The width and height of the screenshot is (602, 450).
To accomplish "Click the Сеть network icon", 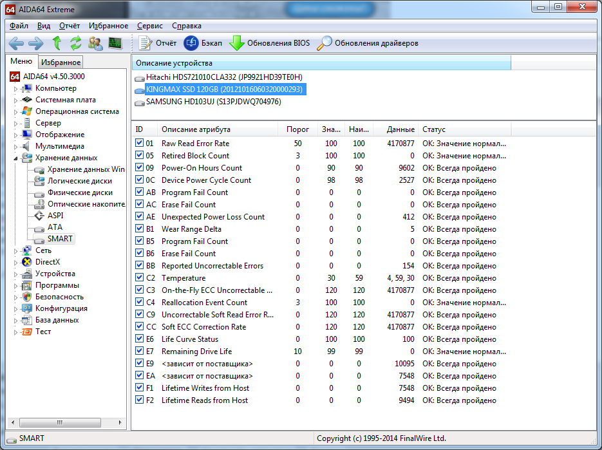I will pyautogui.click(x=27, y=250).
